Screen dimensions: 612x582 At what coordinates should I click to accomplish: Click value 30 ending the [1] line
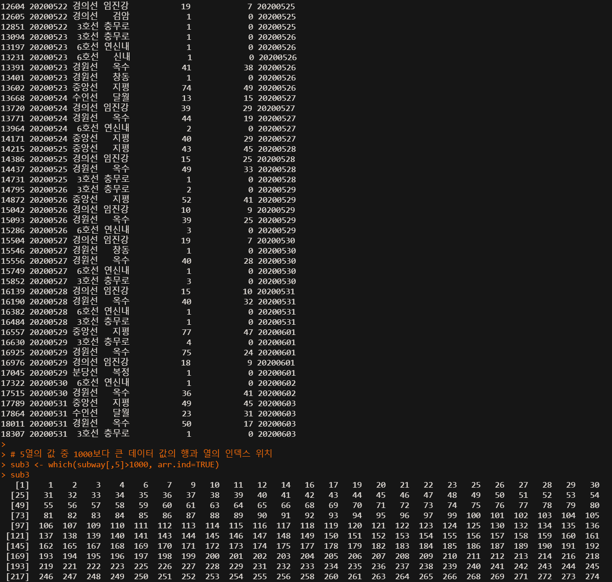(x=594, y=485)
